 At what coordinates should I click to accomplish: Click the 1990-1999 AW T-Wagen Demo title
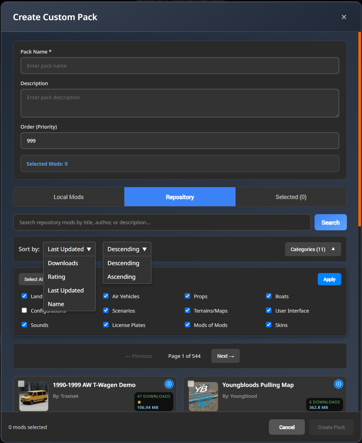click(94, 385)
